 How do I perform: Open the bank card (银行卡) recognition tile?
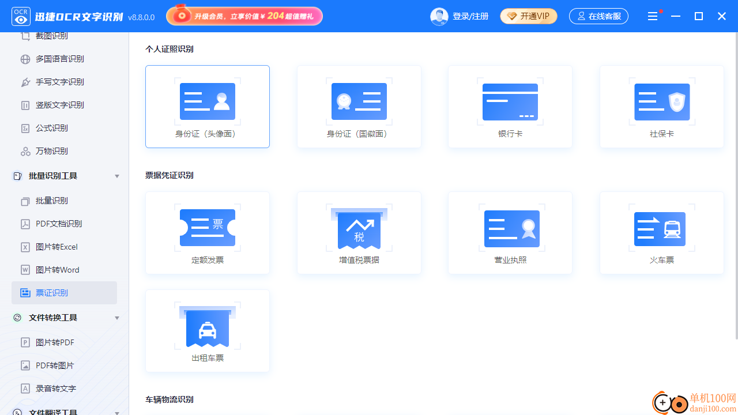pyautogui.click(x=510, y=107)
